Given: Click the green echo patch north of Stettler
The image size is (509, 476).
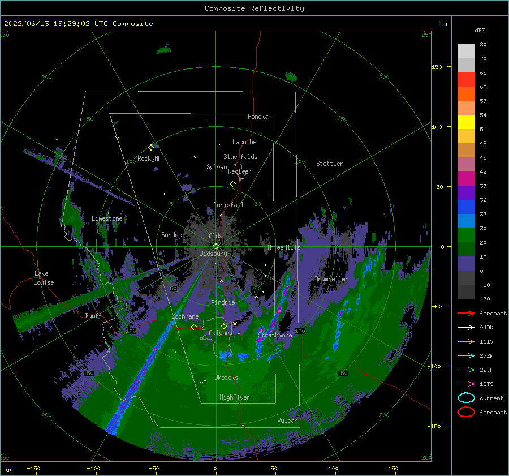Looking at the screenshot, I should tap(291, 78).
